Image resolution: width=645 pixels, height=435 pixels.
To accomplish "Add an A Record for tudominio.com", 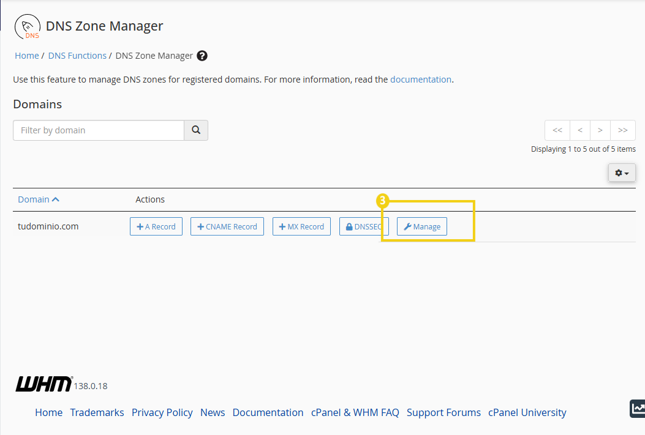I will [156, 227].
